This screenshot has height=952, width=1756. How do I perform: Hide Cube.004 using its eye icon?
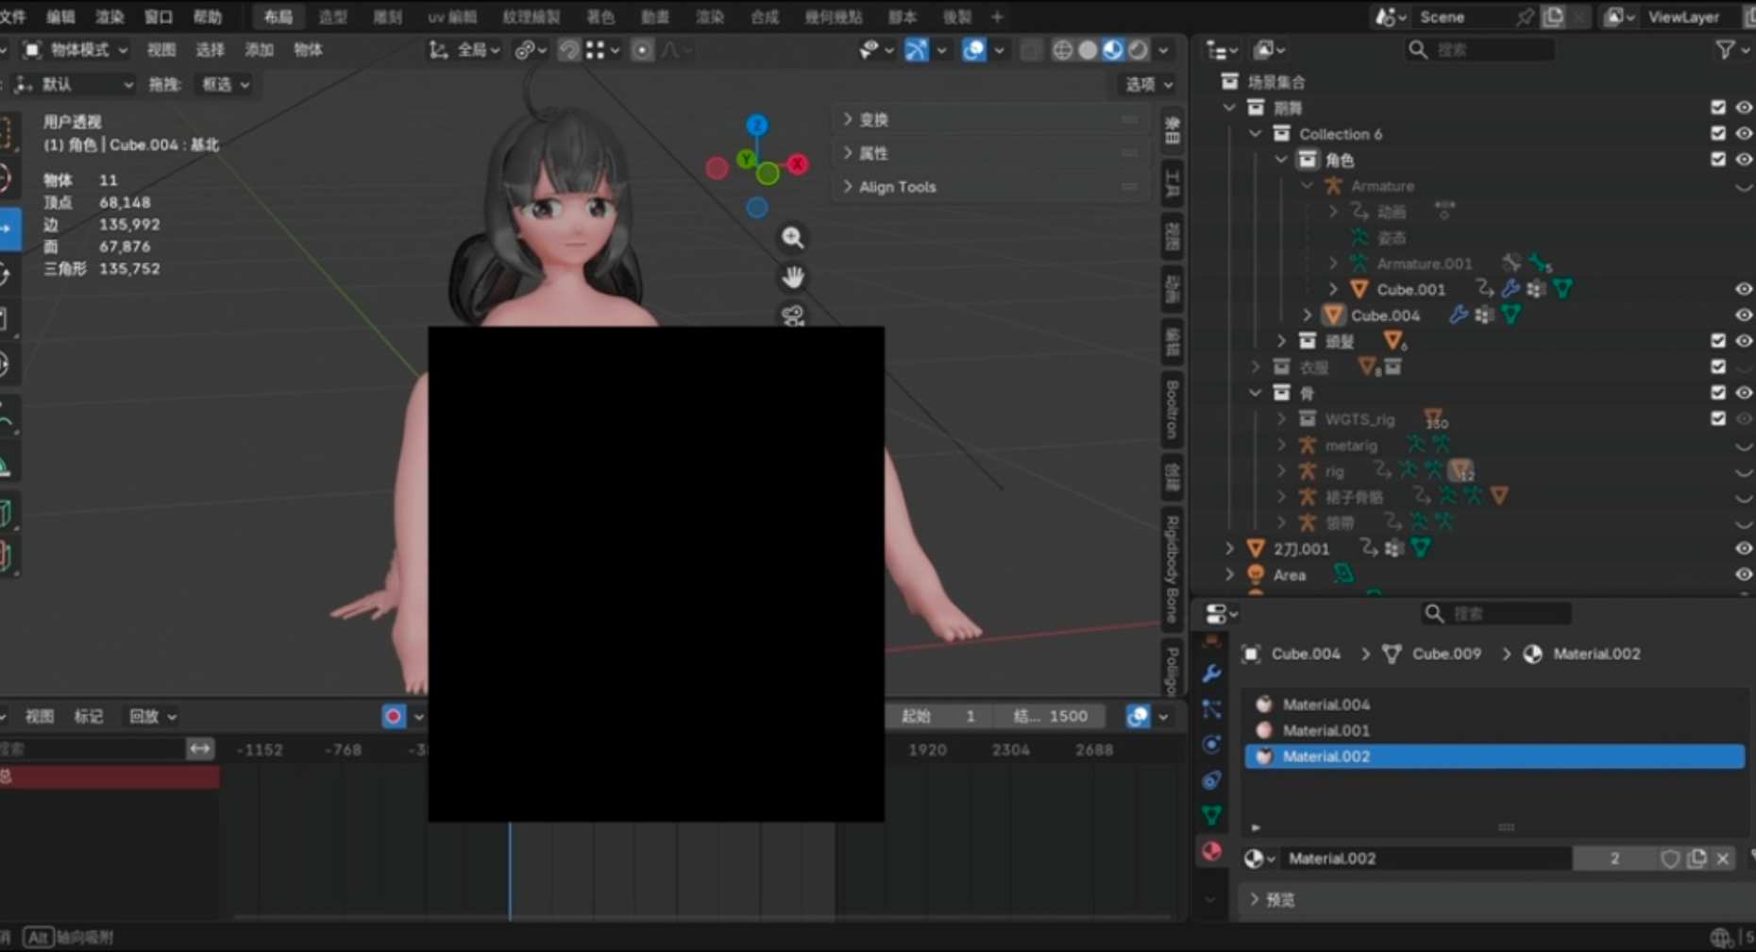1744,315
